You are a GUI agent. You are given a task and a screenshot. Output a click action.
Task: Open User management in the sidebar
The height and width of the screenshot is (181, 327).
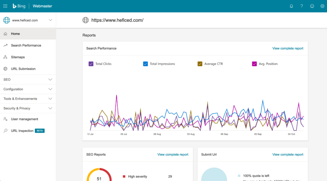tap(28, 119)
